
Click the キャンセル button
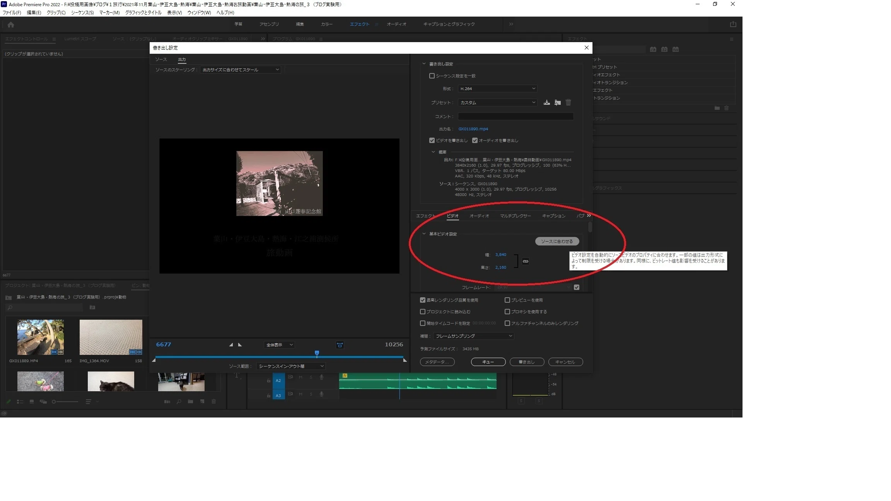pyautogui.click(x=565, y=362)
